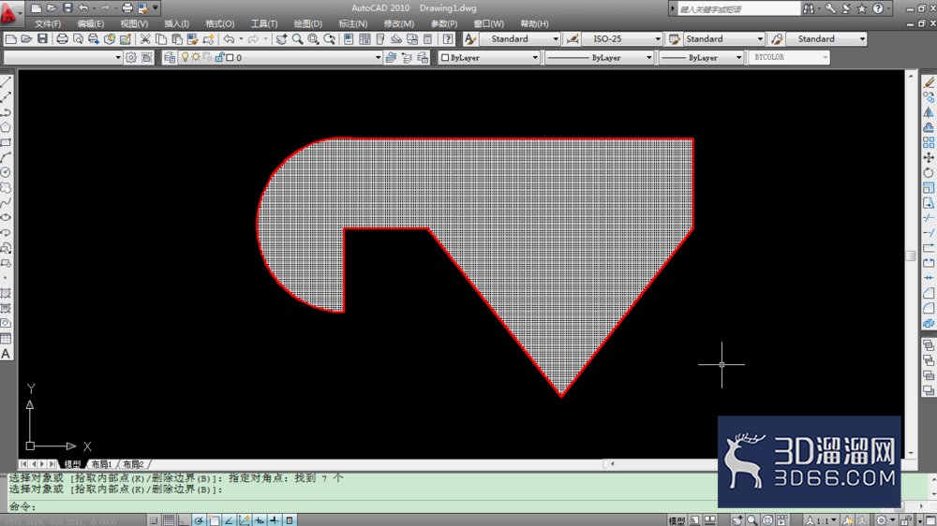Screen dimensions: 937x526
Task: Select the Erase tool in Modify toolbar
Action: click(x=929, y=82)
